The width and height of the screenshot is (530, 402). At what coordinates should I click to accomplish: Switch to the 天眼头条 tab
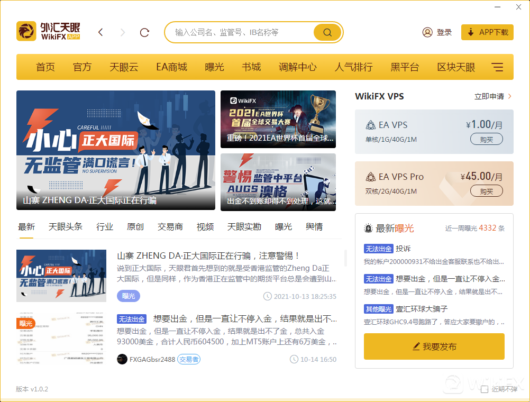point(66,227)
